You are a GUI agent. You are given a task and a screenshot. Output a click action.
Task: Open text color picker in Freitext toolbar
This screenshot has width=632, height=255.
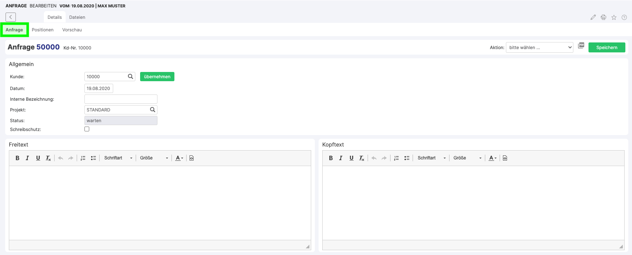tap(179, 158)
